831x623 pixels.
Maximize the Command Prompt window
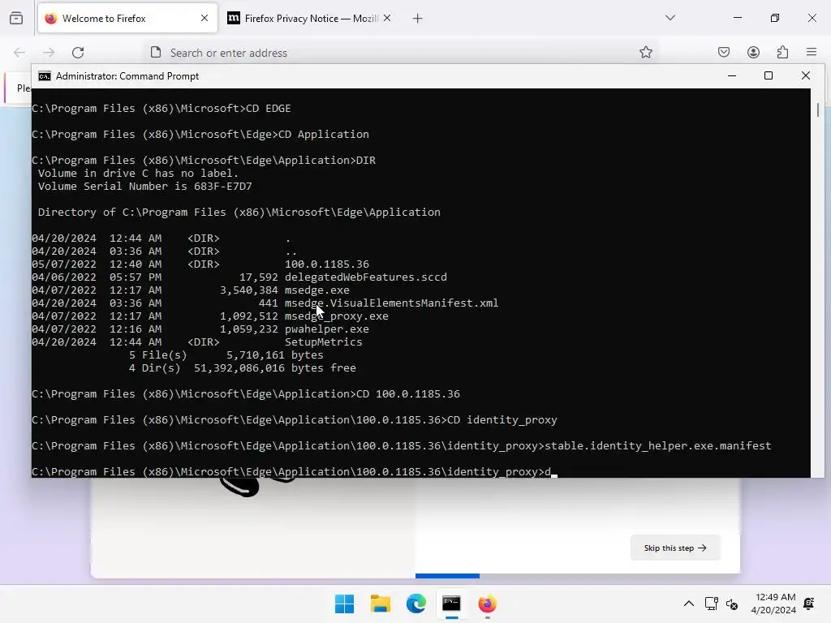[769, 75]
